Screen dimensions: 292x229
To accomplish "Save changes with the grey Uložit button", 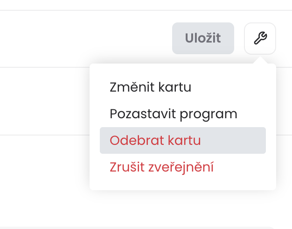I will [x=203, y=38].
